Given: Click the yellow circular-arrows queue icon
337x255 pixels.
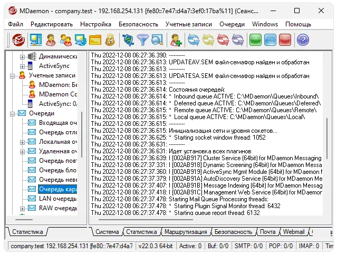Looking at the screenshot, I should (x=208, y=40).
